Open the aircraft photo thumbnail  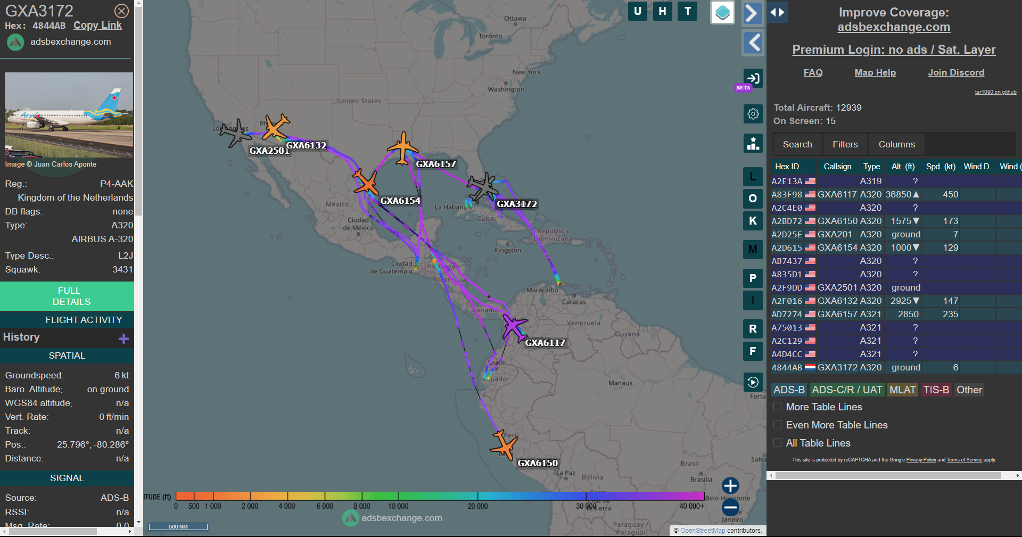click(69, 115)
